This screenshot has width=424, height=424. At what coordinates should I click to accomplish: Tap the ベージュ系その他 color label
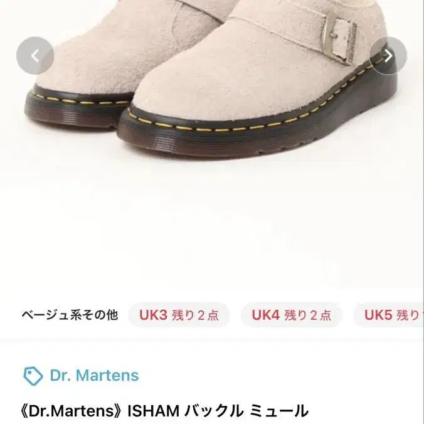coord(70,315)
